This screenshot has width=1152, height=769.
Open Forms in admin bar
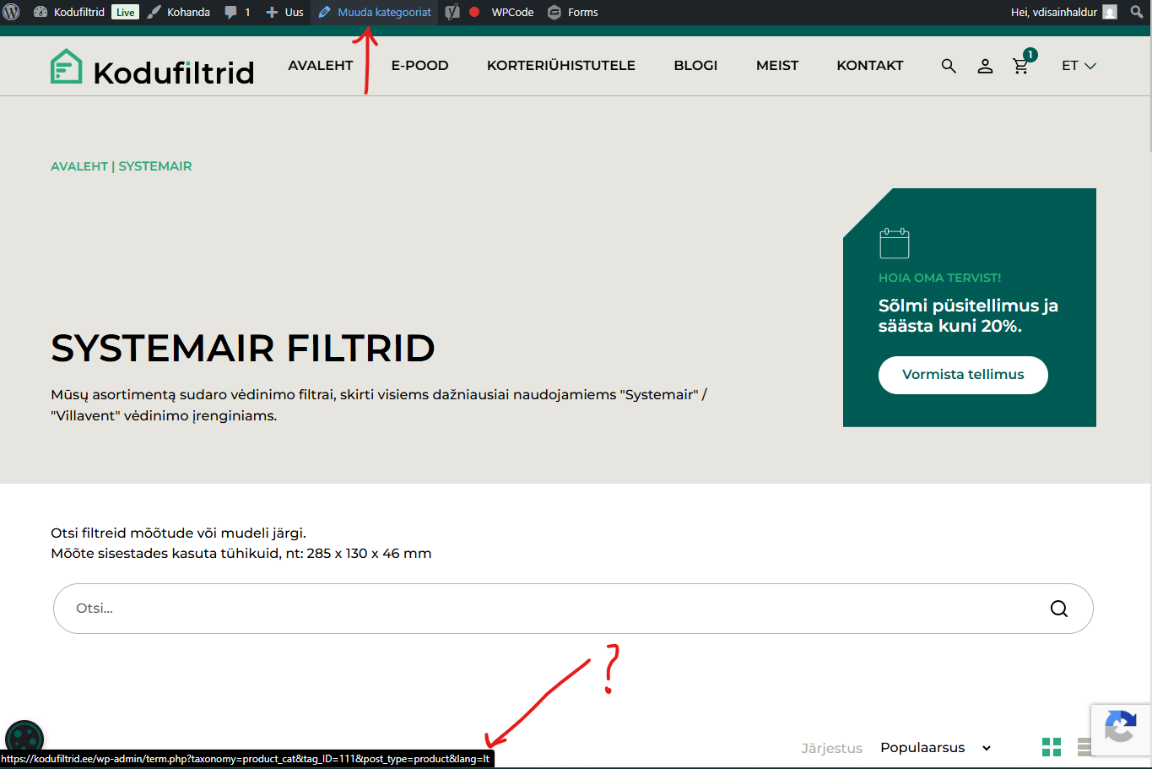click(573, 12)
